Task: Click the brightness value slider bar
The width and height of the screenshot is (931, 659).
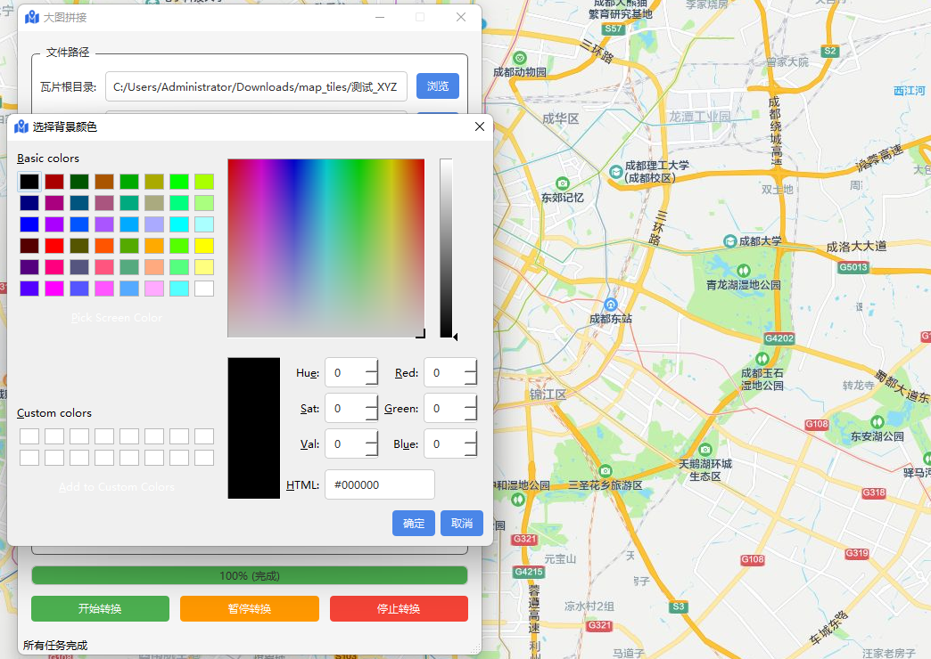Action: 446,248
